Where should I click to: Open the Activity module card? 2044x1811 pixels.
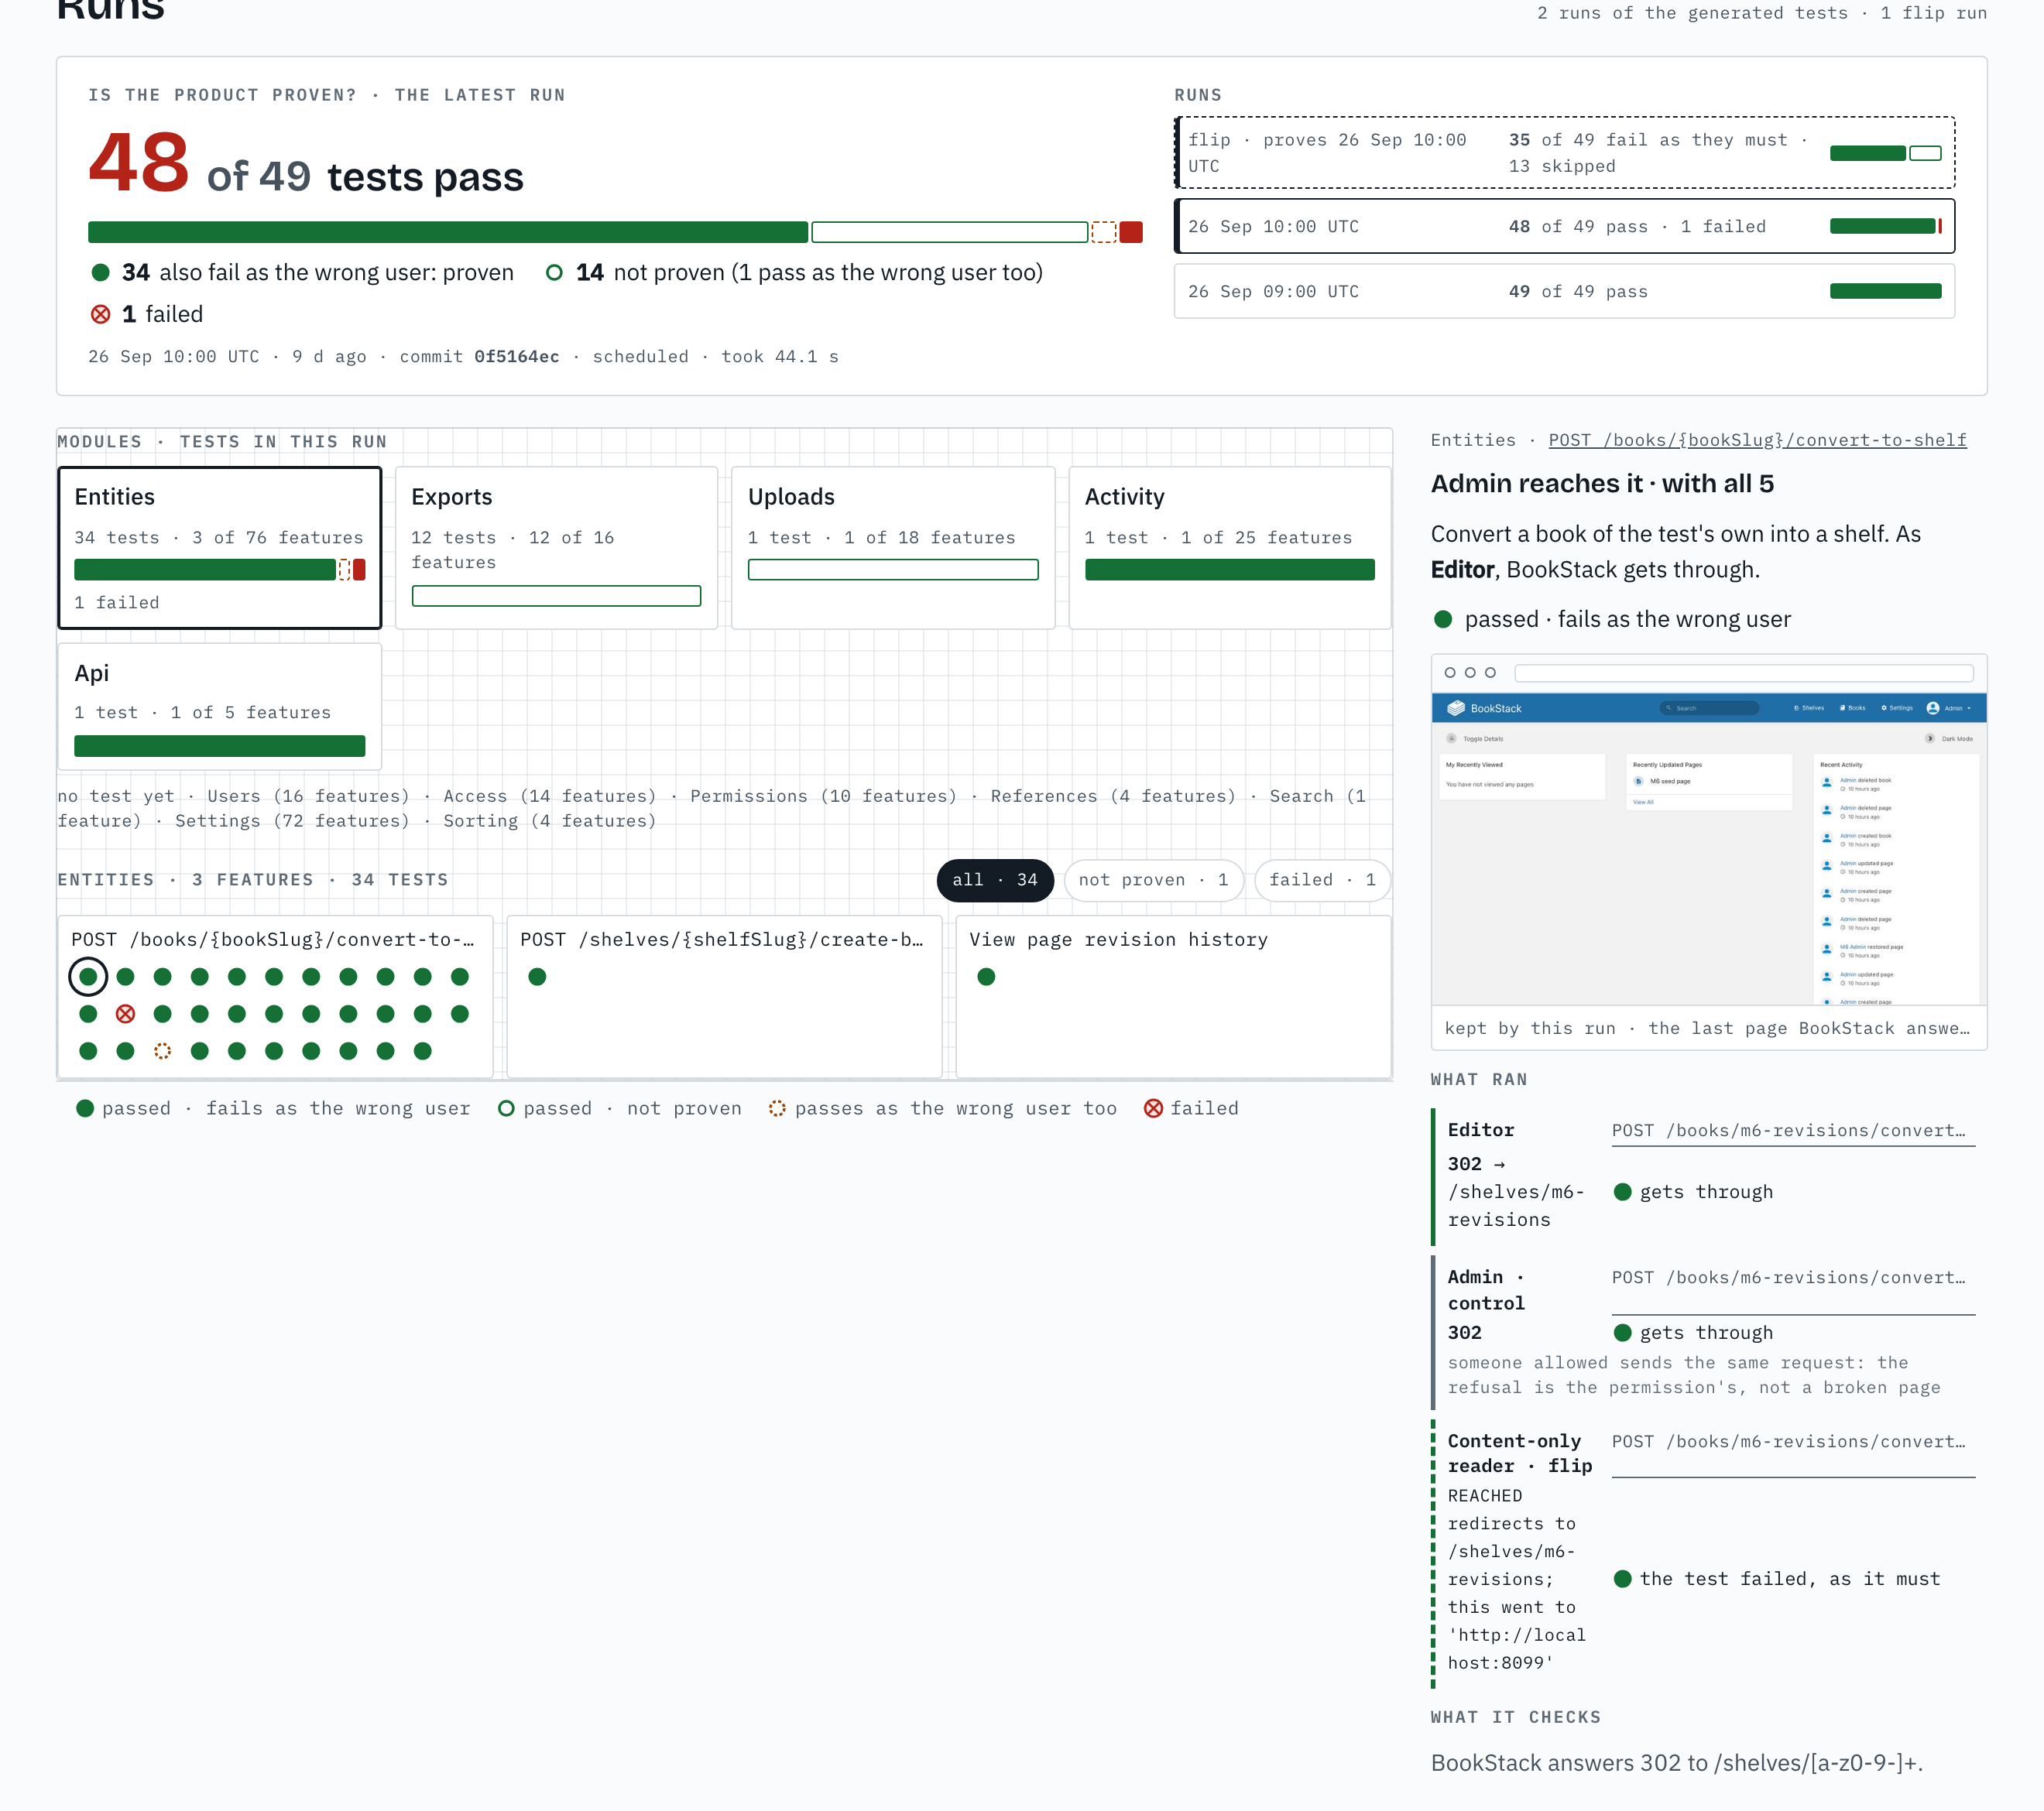coord(1230,548)
